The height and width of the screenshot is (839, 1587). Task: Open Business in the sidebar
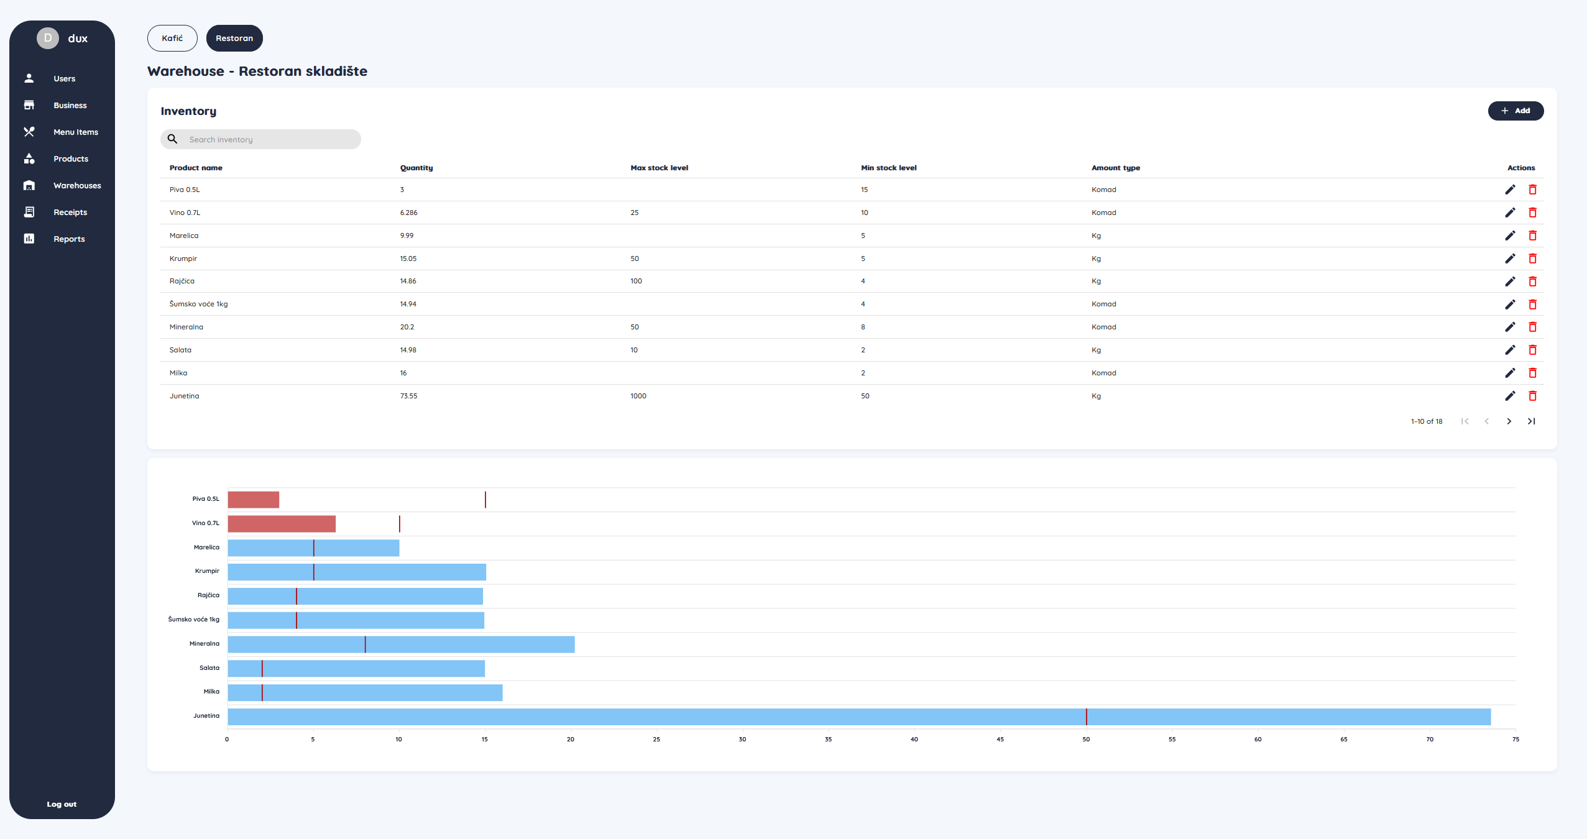(70, 105)
